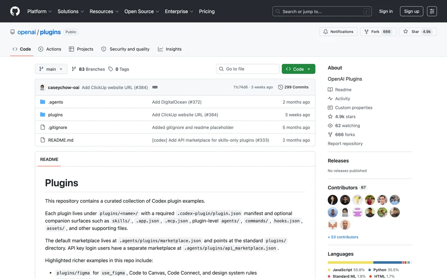The width and height of the screenshot is (447, 279).
Task: Open the .gitignore file
Action: pyautogui.click(x=58, y=127)
